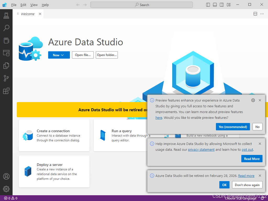The width and height of the screenshot is (268, 201).
Task: Open the Read more retirement link
Action: (x=246, y=176)
